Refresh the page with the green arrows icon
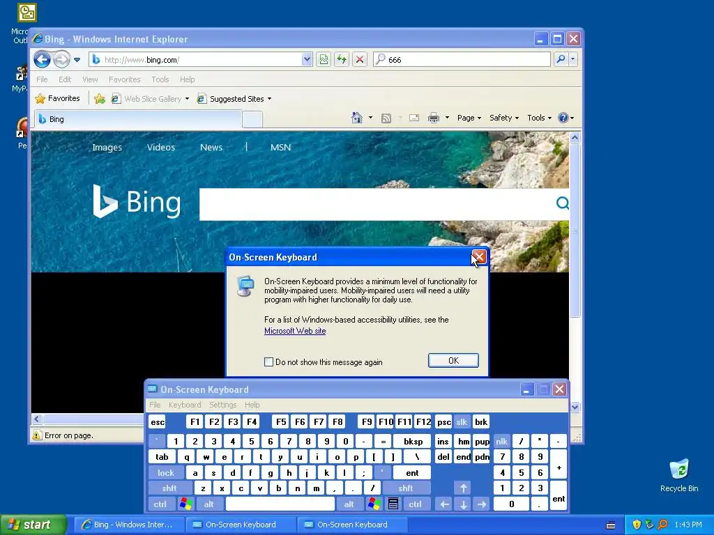The width and height of the screenshot is (714, 535). click(342, 59)
